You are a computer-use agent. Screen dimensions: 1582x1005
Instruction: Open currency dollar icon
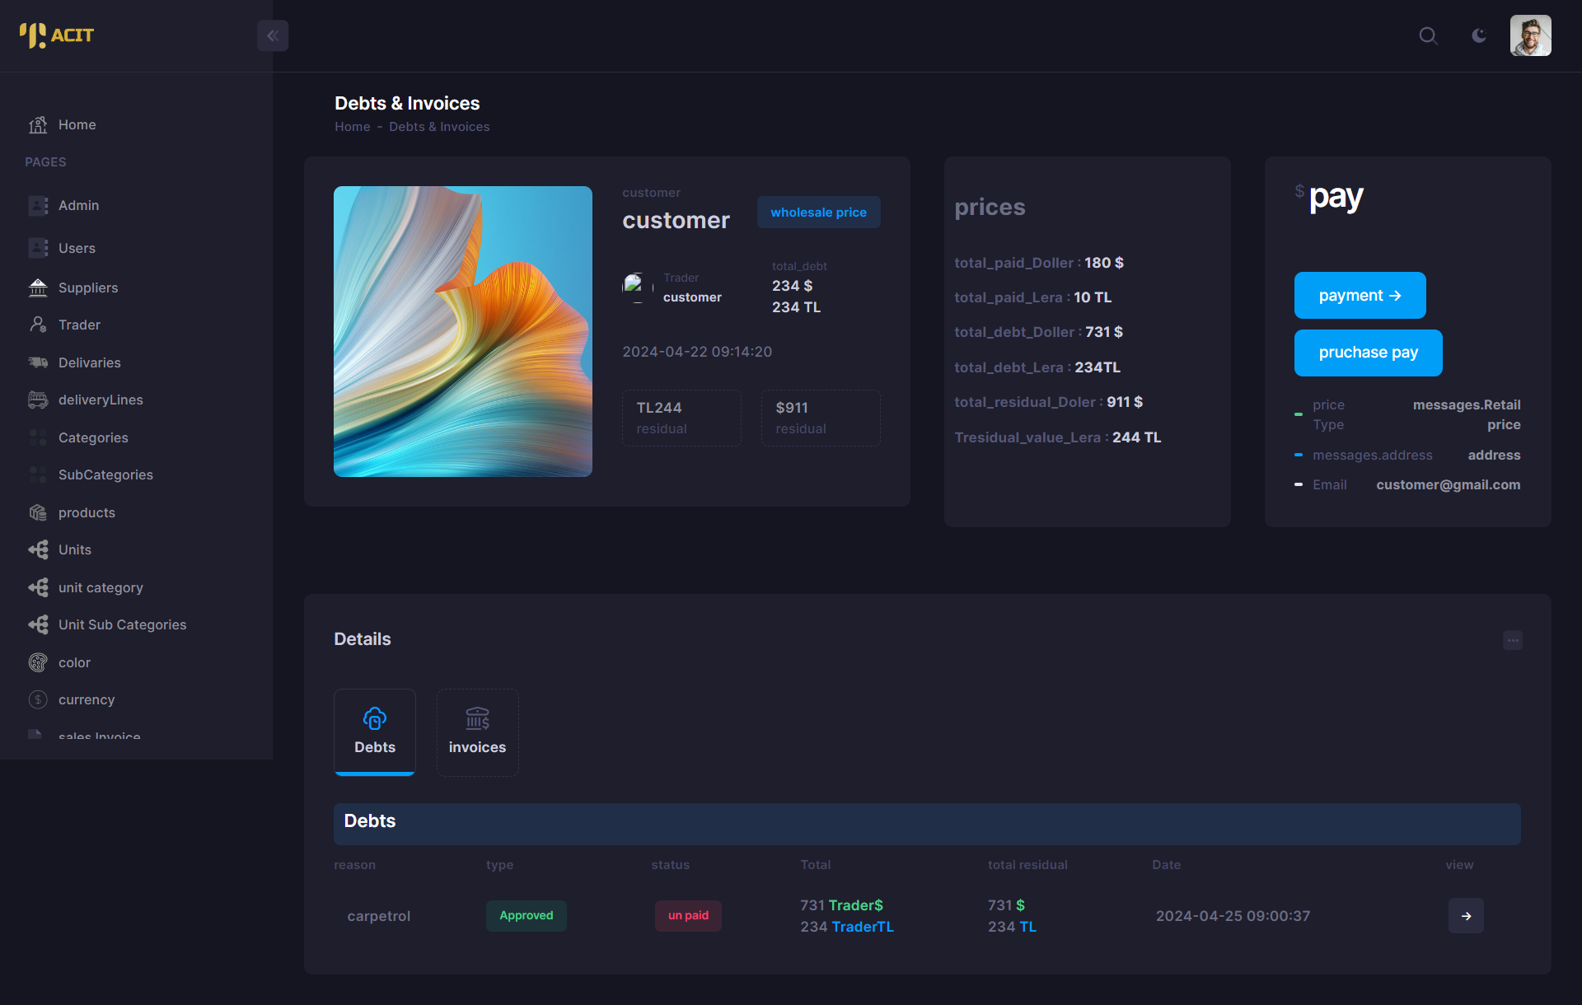point(38,699)
